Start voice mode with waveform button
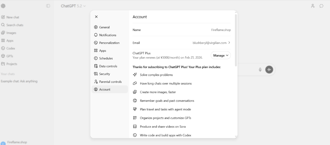Image resolution: width=330 pixels, height=145 pixels. (x=269, y=70)
